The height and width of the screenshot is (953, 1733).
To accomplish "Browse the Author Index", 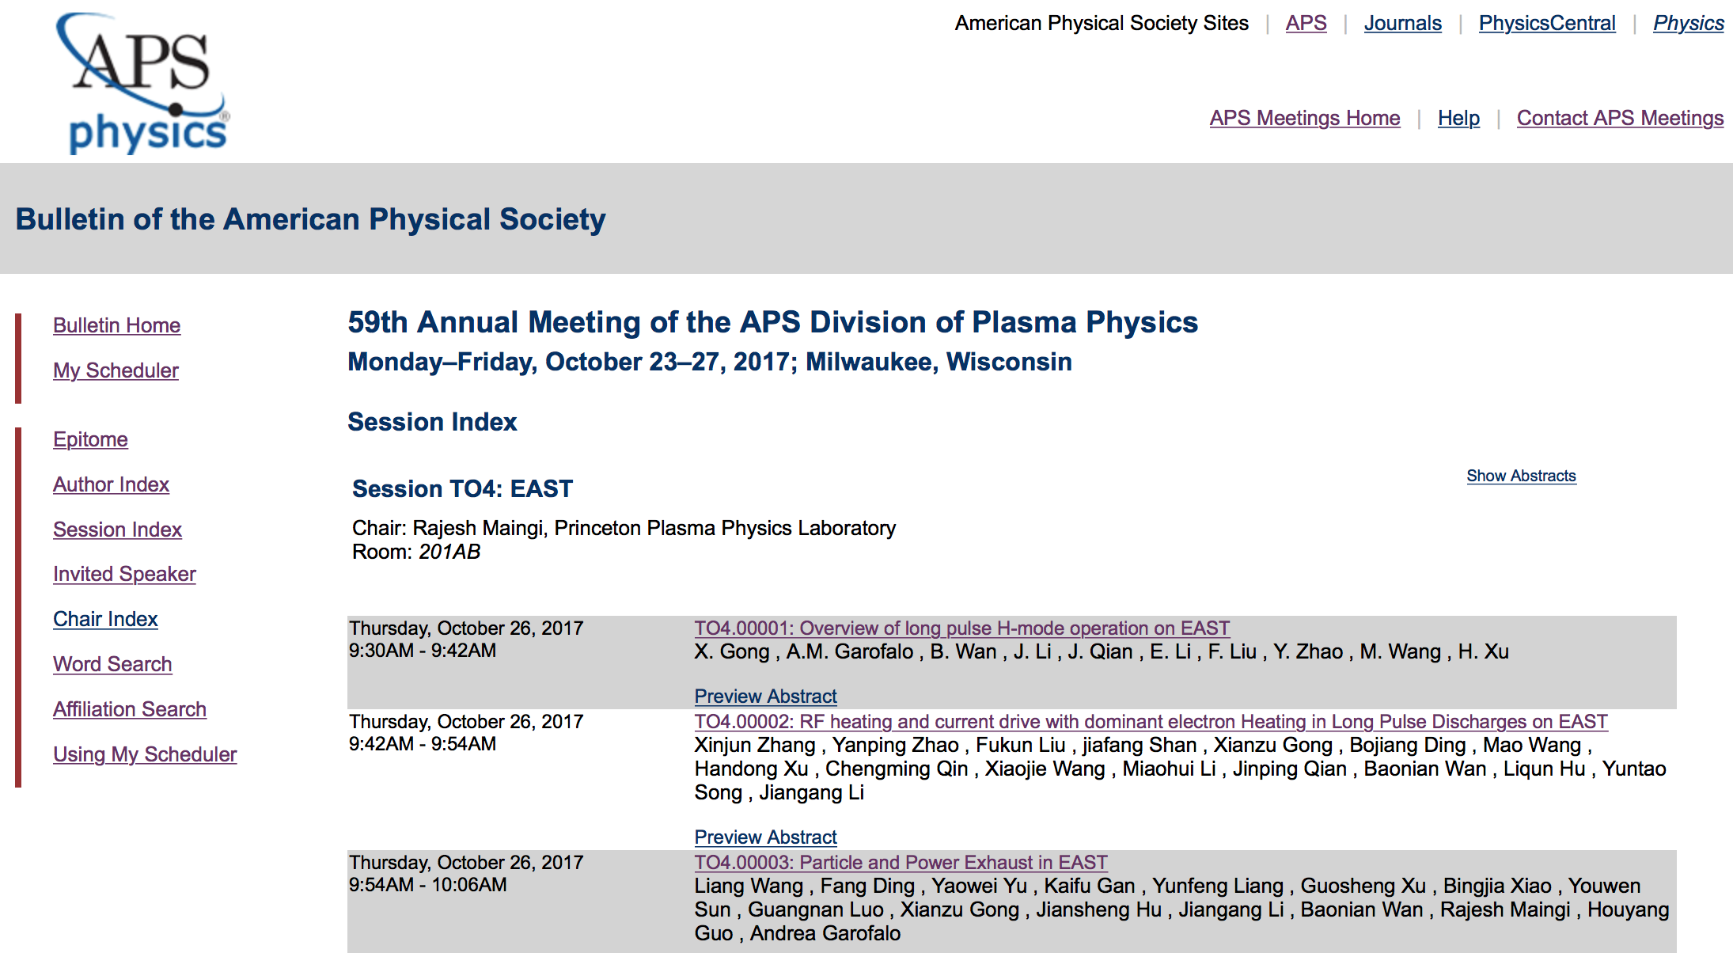I will click(x=111, y=484).
